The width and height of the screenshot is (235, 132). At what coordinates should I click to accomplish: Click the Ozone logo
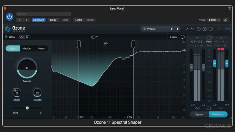(15, 29)
